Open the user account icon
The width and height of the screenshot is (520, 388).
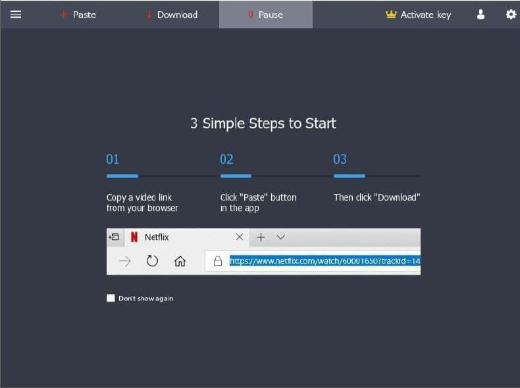pos(481,14)
